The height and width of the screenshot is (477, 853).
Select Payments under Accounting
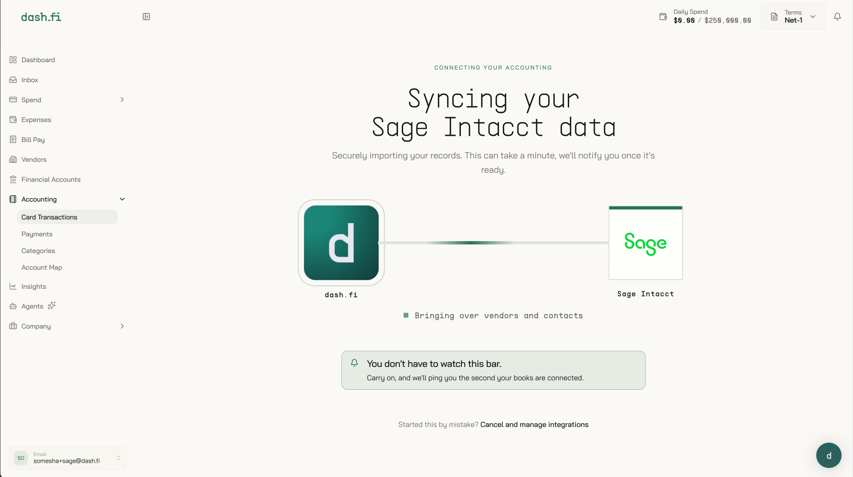(x=37, y=234)
